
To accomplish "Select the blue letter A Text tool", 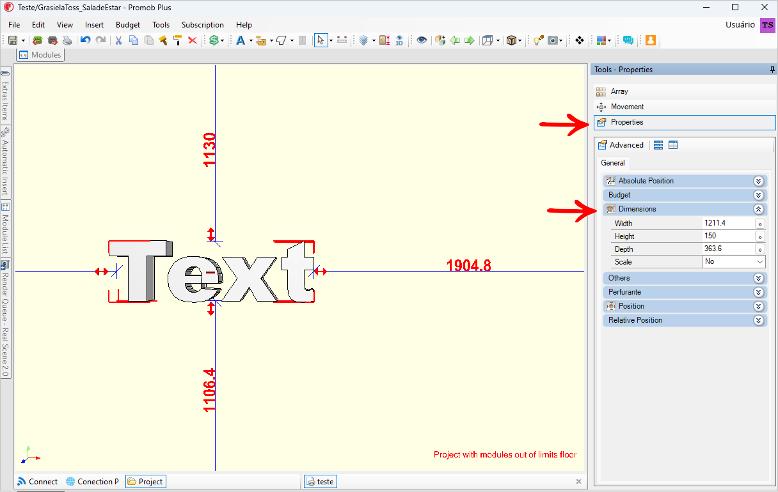I will pyautogui.click(x=241, y=40).
